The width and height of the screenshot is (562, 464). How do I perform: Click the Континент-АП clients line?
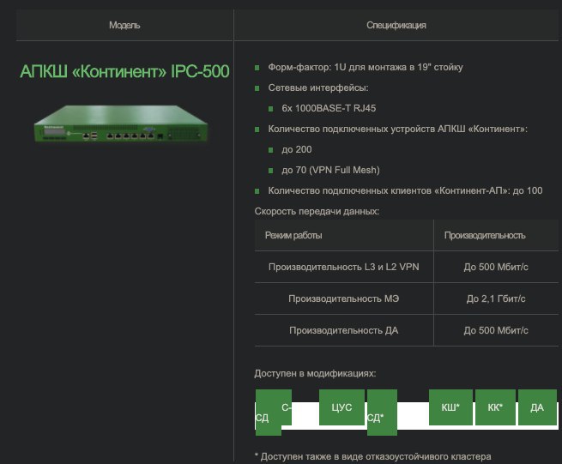405,190
